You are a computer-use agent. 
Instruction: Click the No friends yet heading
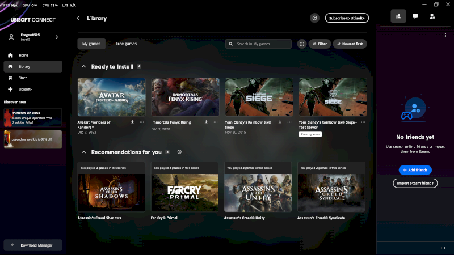click(x=415, y=137)
